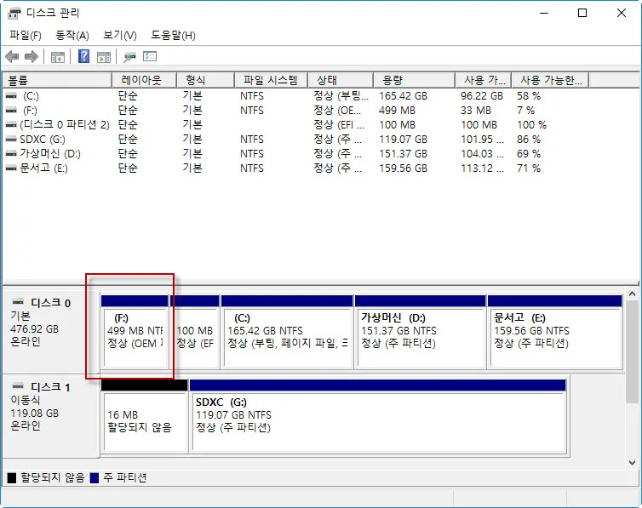
Task: Open the 도움말(H) menu
Action: point(173,36)
